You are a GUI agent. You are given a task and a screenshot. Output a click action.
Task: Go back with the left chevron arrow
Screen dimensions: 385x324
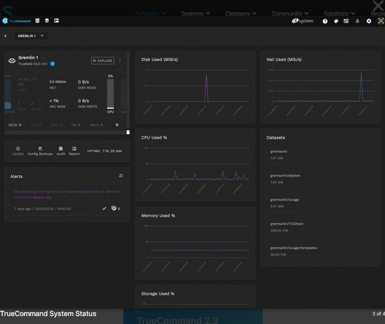coord(5,36)
